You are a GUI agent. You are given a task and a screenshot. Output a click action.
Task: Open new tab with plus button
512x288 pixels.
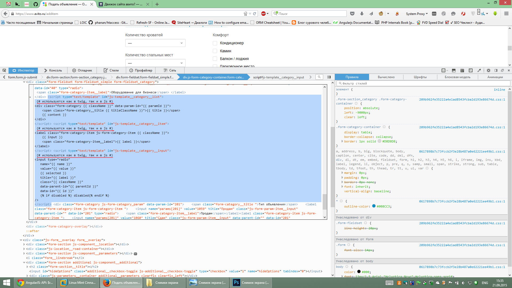(x=157, y=4)
